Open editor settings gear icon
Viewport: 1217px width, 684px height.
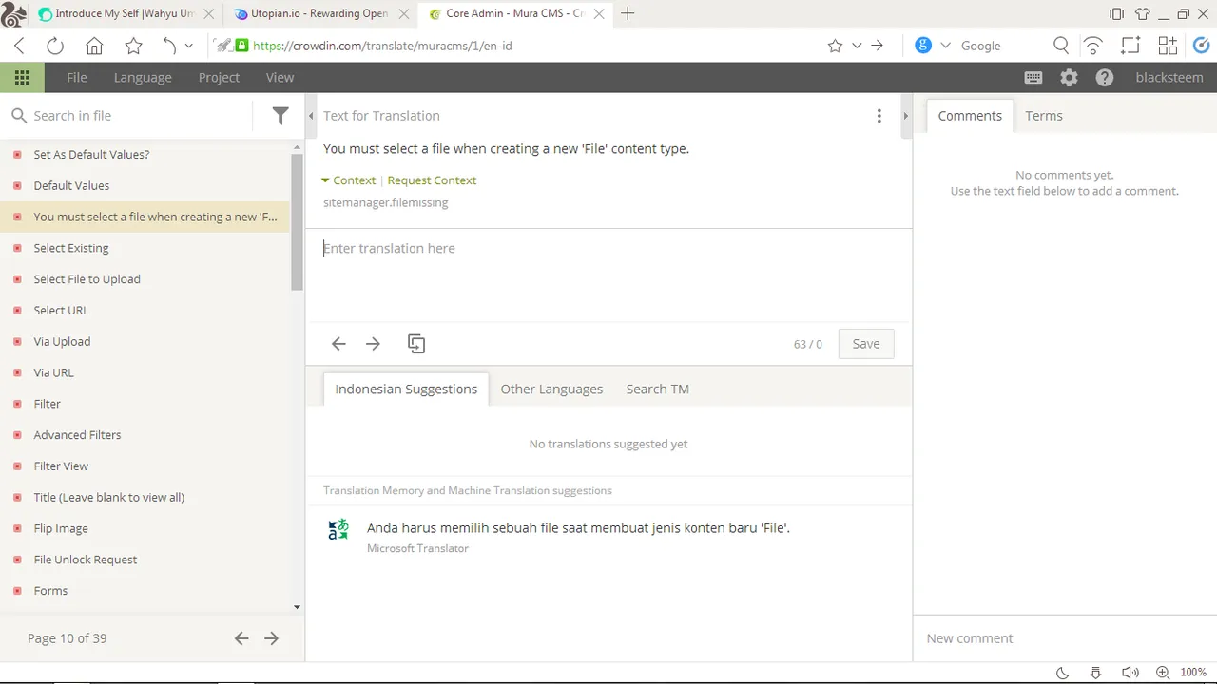1070,78
